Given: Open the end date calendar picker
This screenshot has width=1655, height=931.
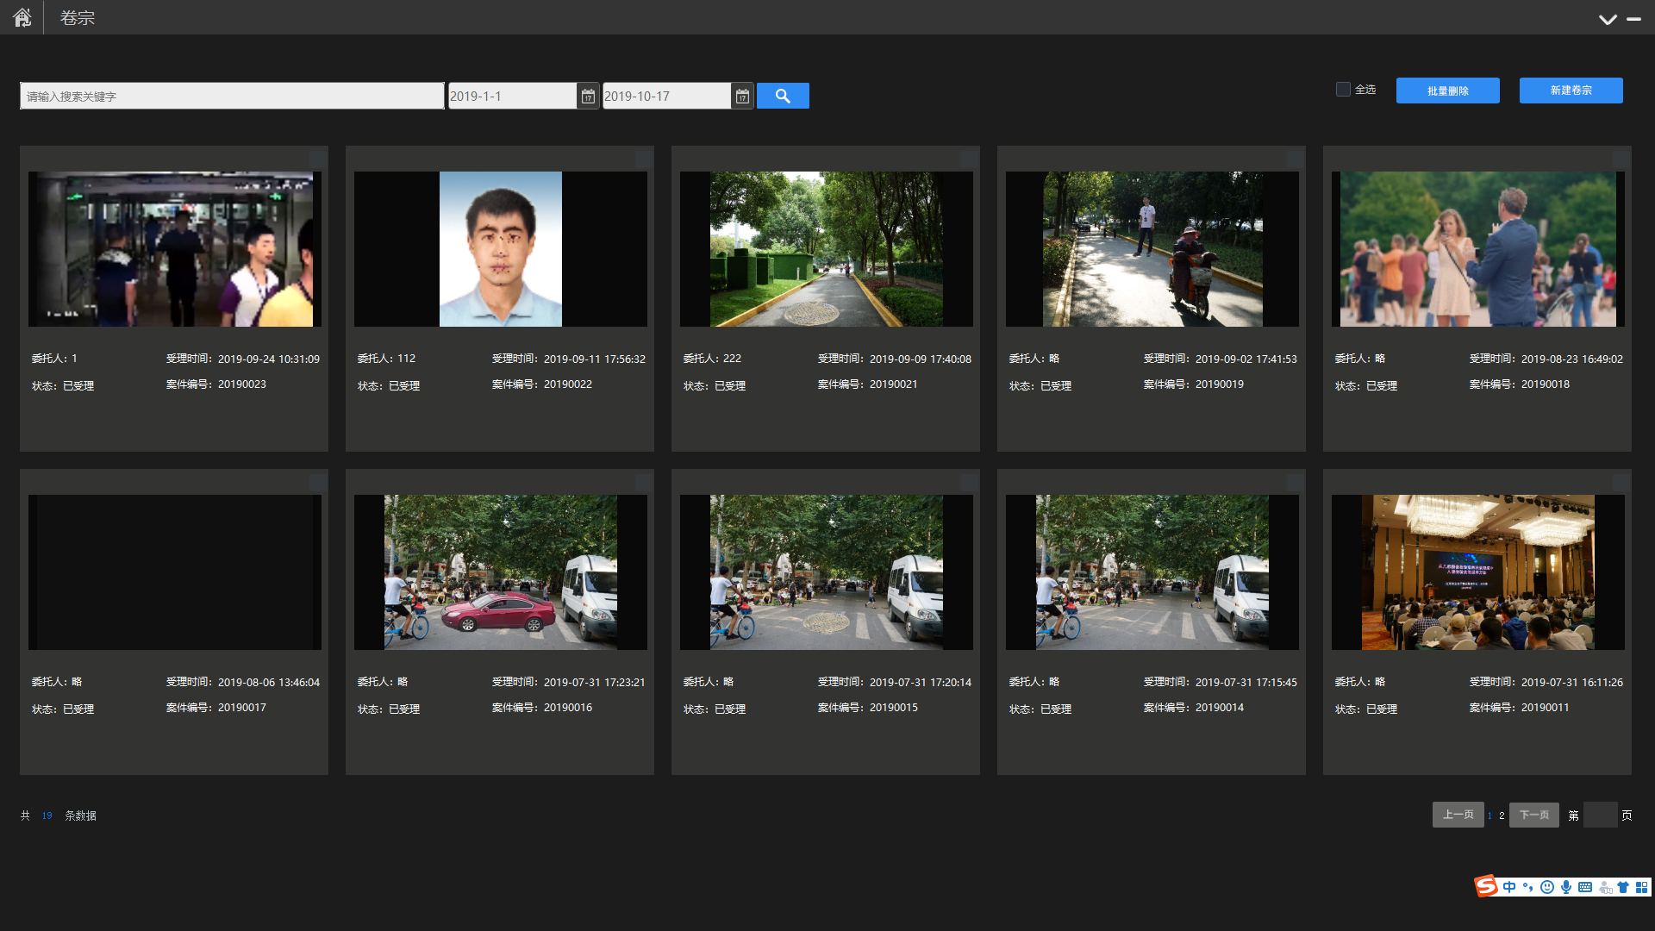Looking at the screenshot, I should coord(742,97).
